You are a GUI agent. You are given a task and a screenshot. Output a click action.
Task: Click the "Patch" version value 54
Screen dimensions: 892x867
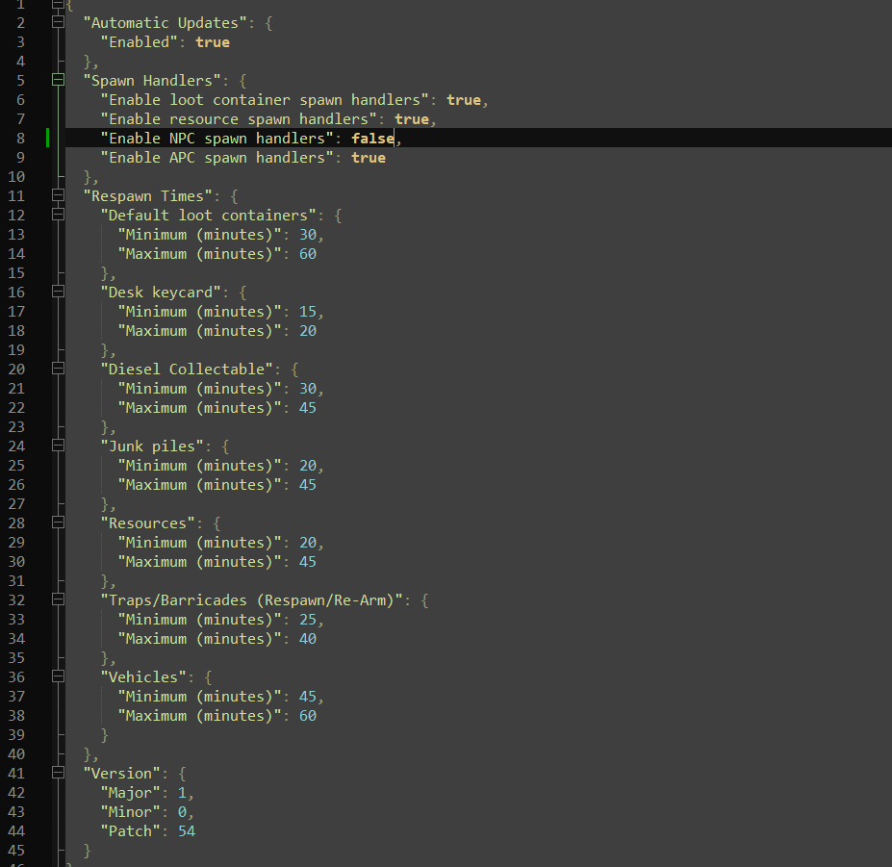(187, 831)
